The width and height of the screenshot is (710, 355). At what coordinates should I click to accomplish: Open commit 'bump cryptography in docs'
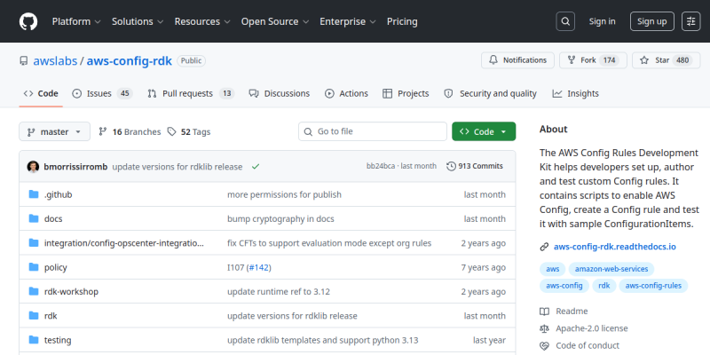click(x=280, y=218)
